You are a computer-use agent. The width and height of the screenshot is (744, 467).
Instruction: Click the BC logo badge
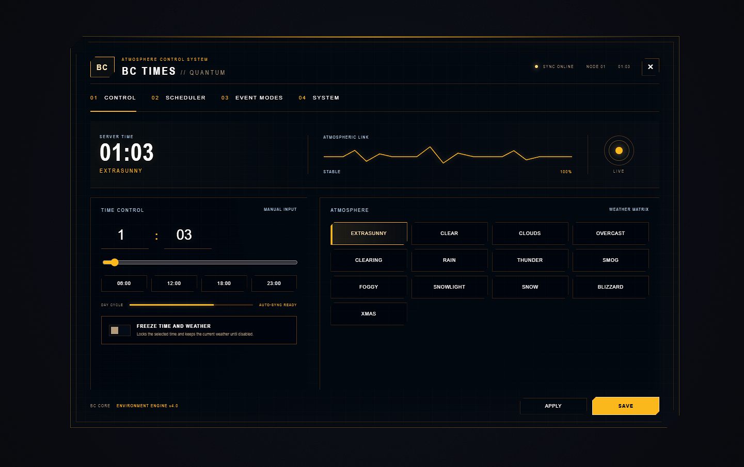(102, 67)
